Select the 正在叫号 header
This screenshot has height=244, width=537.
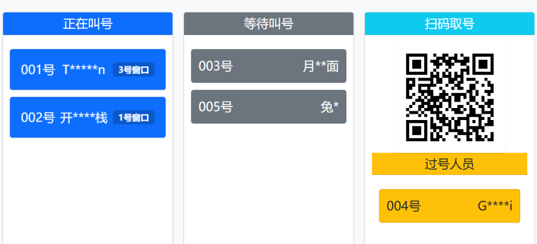pos(88,24)
